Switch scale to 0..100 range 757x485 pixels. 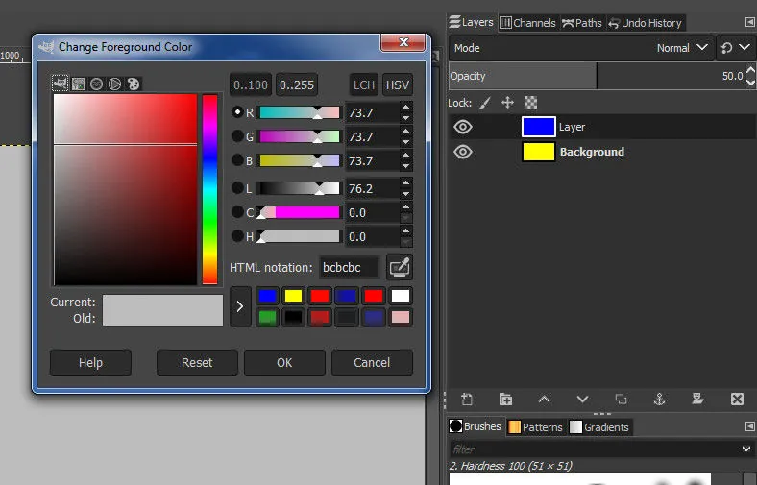pos(251,85)
